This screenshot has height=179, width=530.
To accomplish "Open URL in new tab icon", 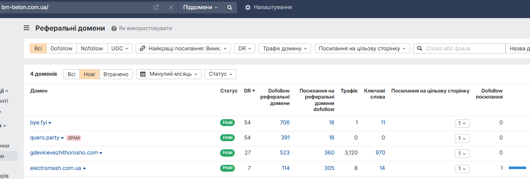I will (x=156, y=7).
